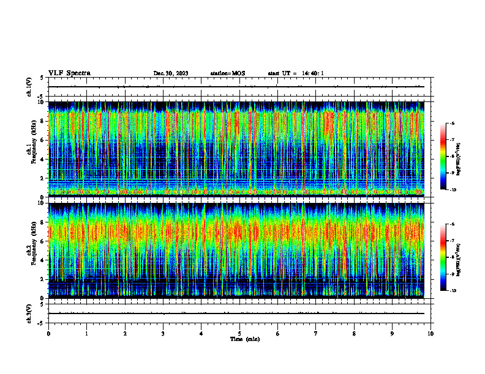Click the ch.2 frequency tick label "8"
This screenshot has height=374, width=485.
pyautogui.click(x=42, y=222)
